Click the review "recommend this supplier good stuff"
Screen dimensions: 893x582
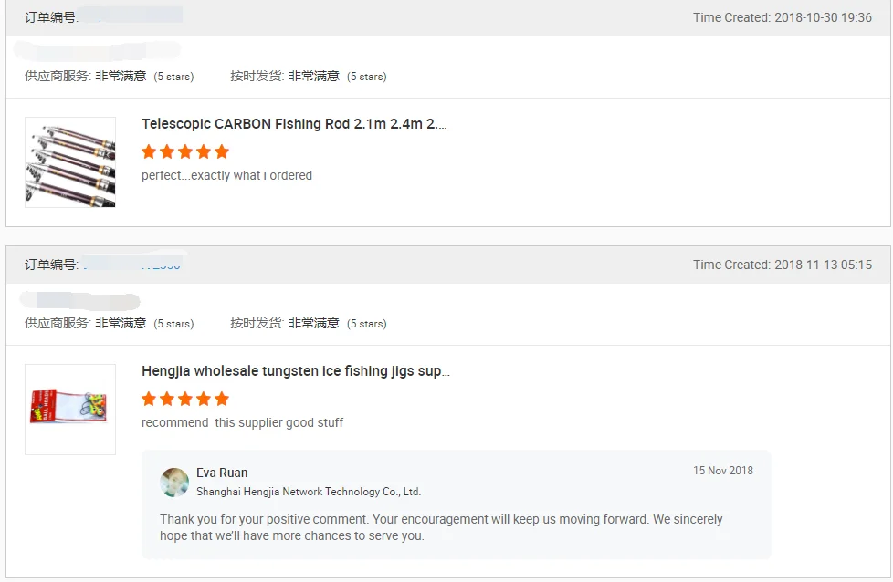tap(242, 422)
